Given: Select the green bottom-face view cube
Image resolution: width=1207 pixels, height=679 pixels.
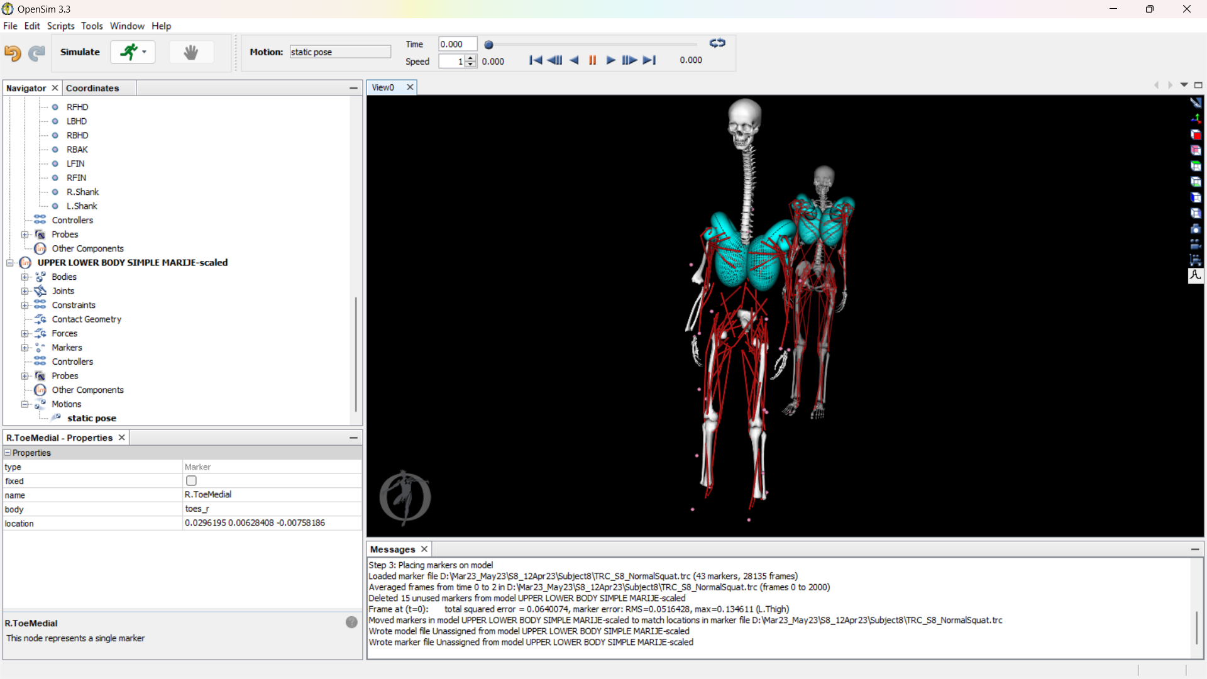Looking at the screenshot, I should click(x=1196, y=182).
